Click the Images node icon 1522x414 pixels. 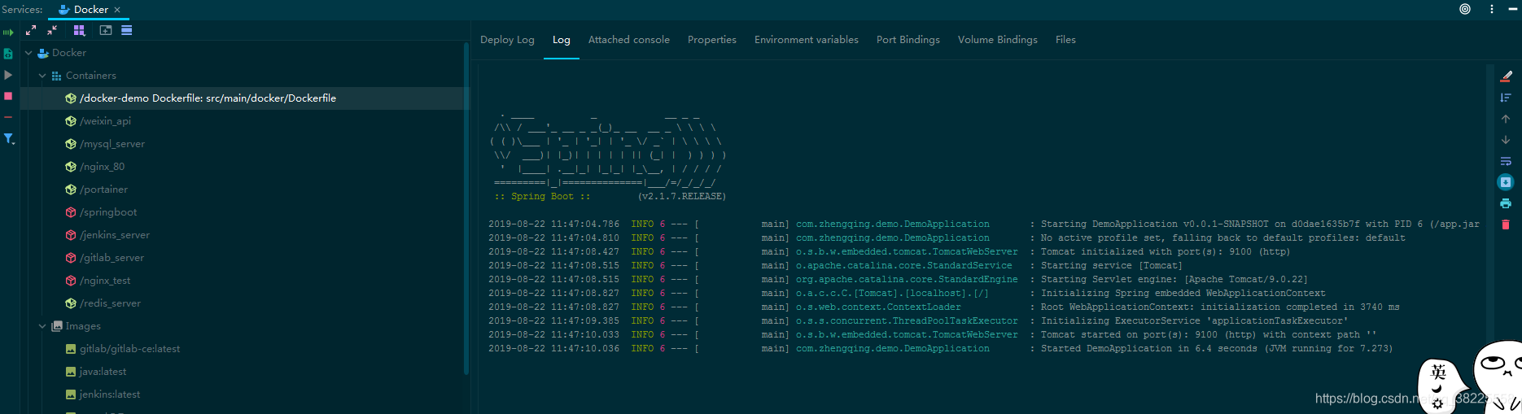coord(57,326)
